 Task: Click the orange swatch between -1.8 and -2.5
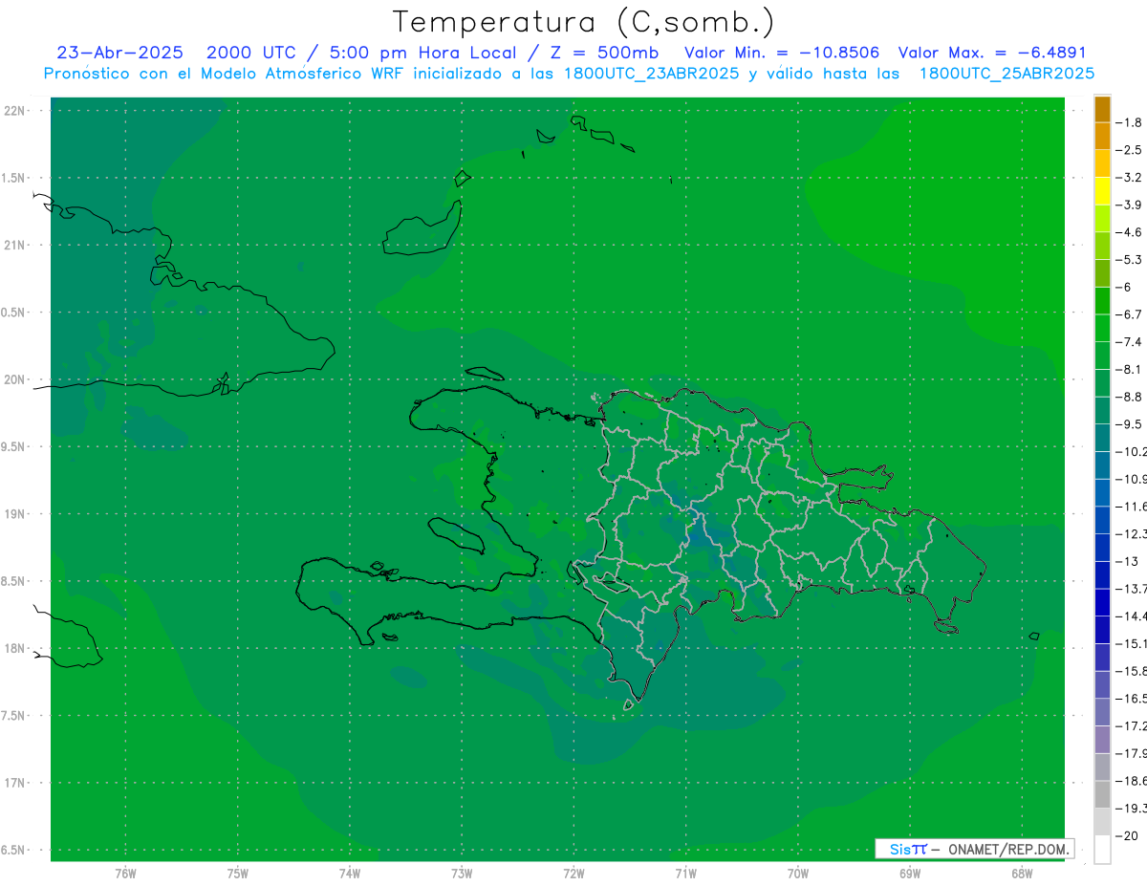click(1102, 137)
